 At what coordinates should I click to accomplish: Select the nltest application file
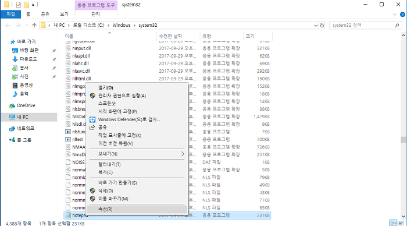coord(77,139)
